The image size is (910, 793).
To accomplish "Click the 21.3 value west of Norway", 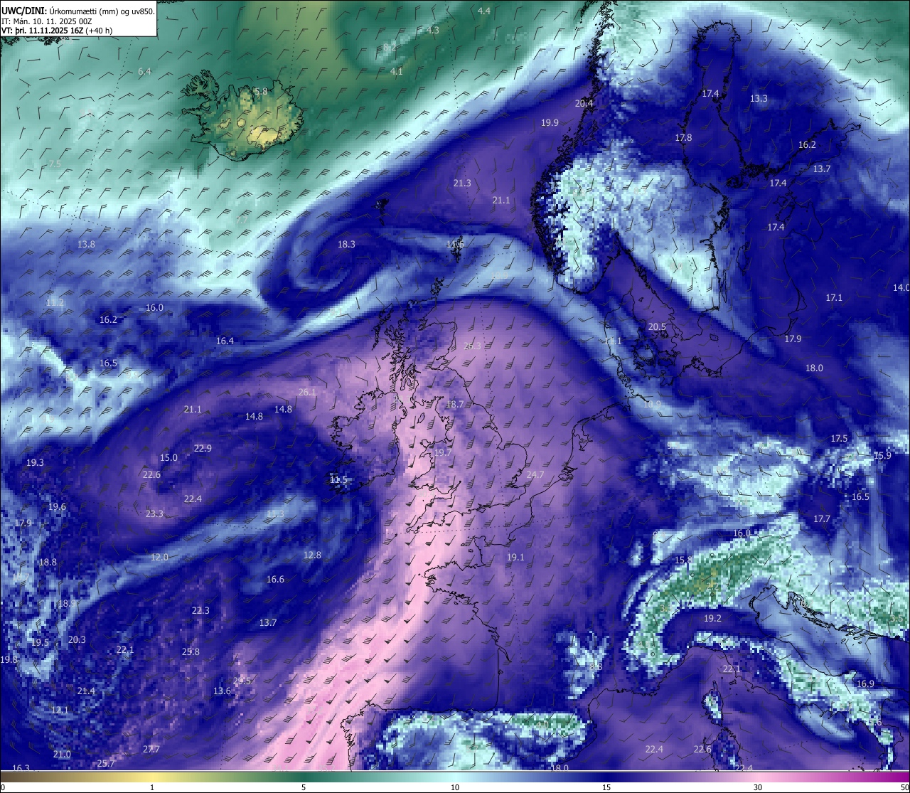I will point(462,183).
